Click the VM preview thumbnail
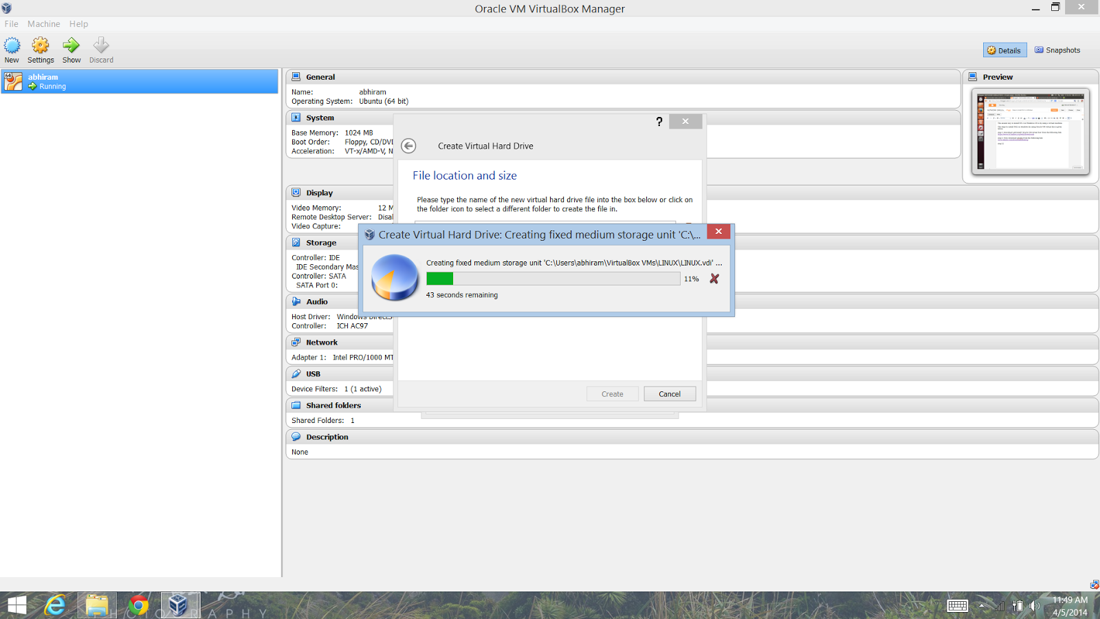This screenshot has height=619, width=1100. tap(1030, 131)
